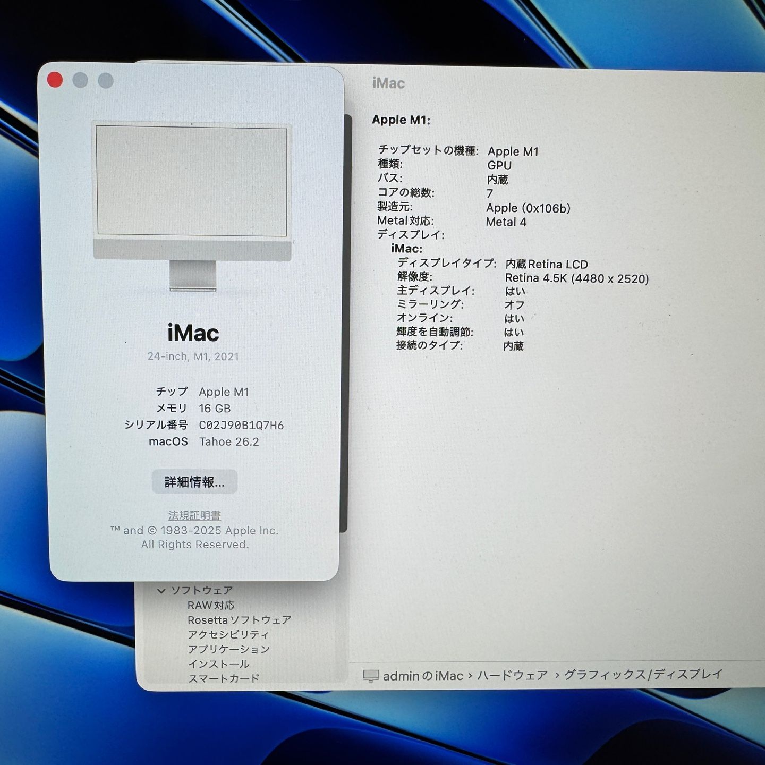Image resolution: width=765 pixels, height=765 pixels.
Task: Click ハードウェア in the path bar
Action: coord(512,675)
